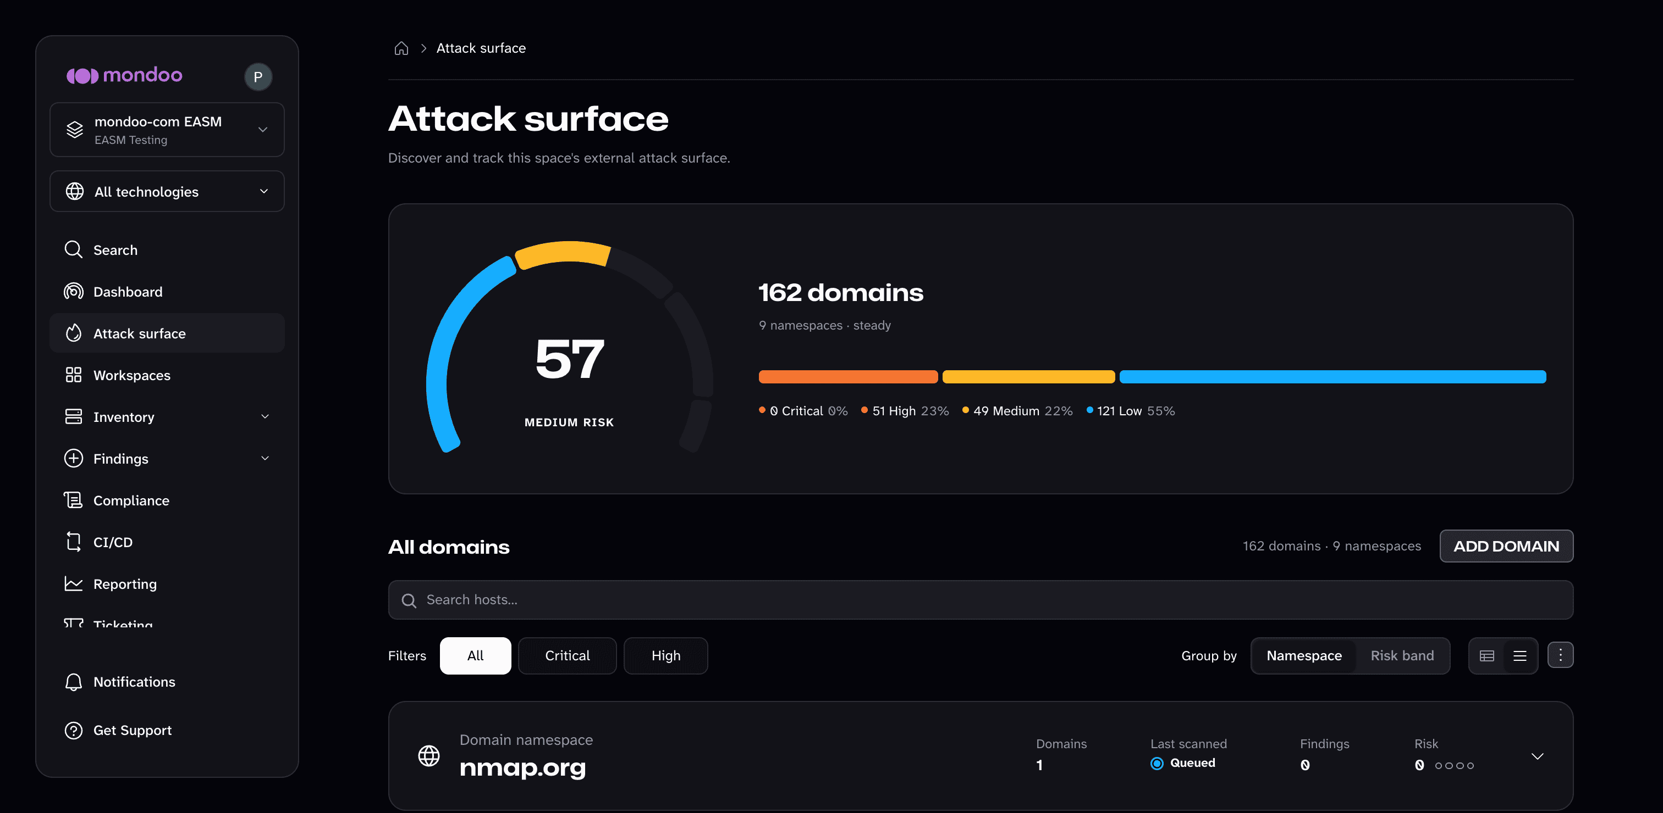Viewport: 1663px width, 813px height.
Task: Click Attack surface breadcrumb link
Action: click(481, 48)
